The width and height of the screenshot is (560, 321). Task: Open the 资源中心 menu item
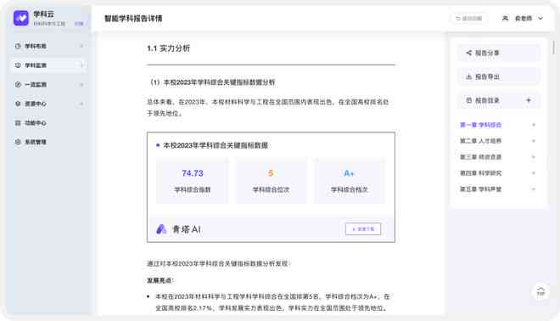point(48,104)
